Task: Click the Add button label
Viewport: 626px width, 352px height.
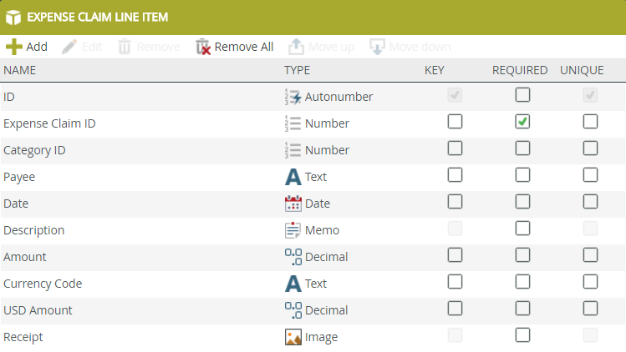Action: [x=37, y=47]
